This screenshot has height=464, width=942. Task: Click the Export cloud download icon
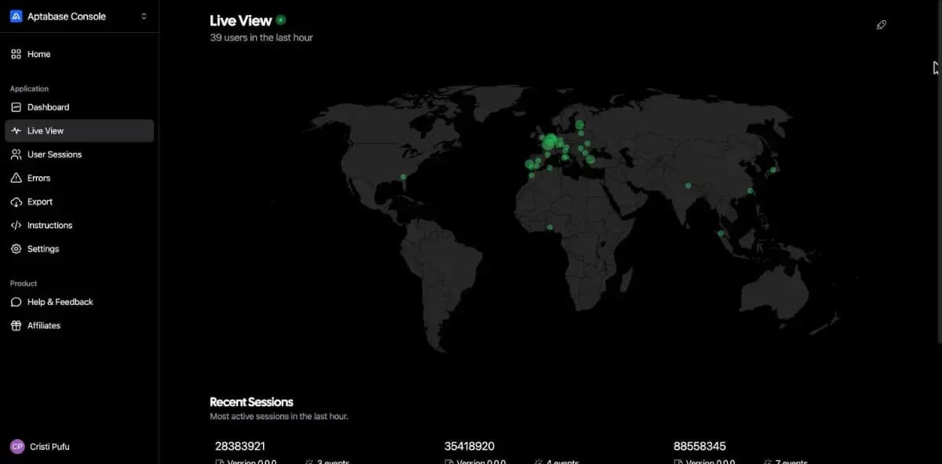pos(16,201)
